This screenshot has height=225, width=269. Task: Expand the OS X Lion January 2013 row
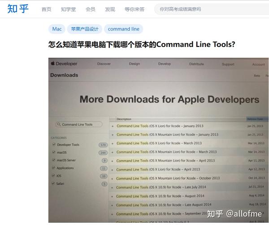(x=113, y=126)
